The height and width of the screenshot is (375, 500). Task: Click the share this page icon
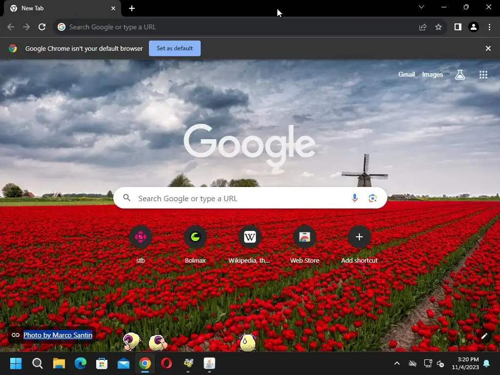[423, 27]
